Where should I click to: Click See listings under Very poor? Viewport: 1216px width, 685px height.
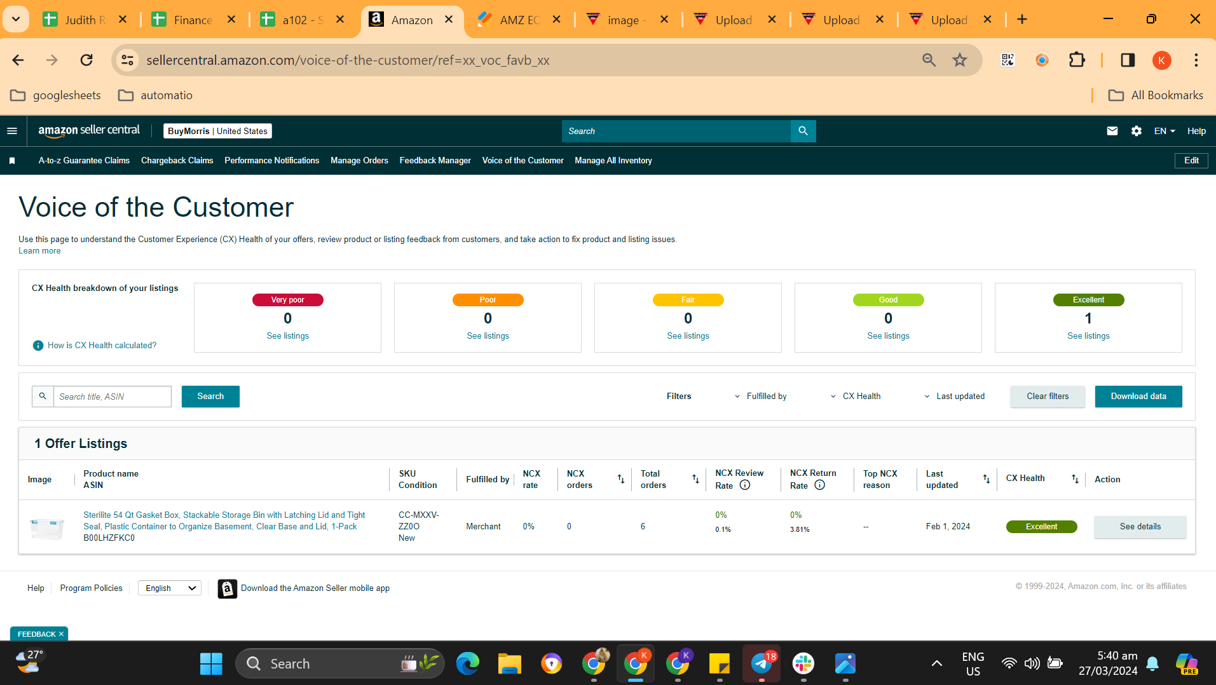tap(287, 336)
